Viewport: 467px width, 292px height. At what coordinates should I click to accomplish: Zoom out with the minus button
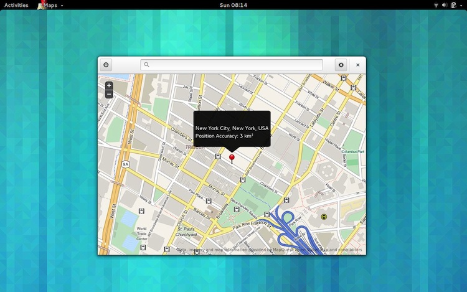(109, 94)
